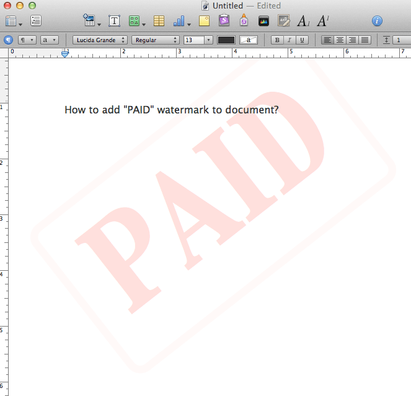The width and height of the screenshot is (411, 396).
Task: Expand the Shapes dropdown arrow
Action: pos(144,25)
